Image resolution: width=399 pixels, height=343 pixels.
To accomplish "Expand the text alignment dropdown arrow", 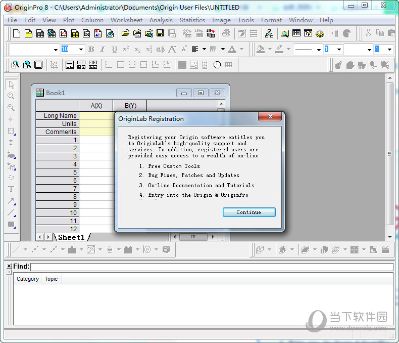I will coord(204,49).
